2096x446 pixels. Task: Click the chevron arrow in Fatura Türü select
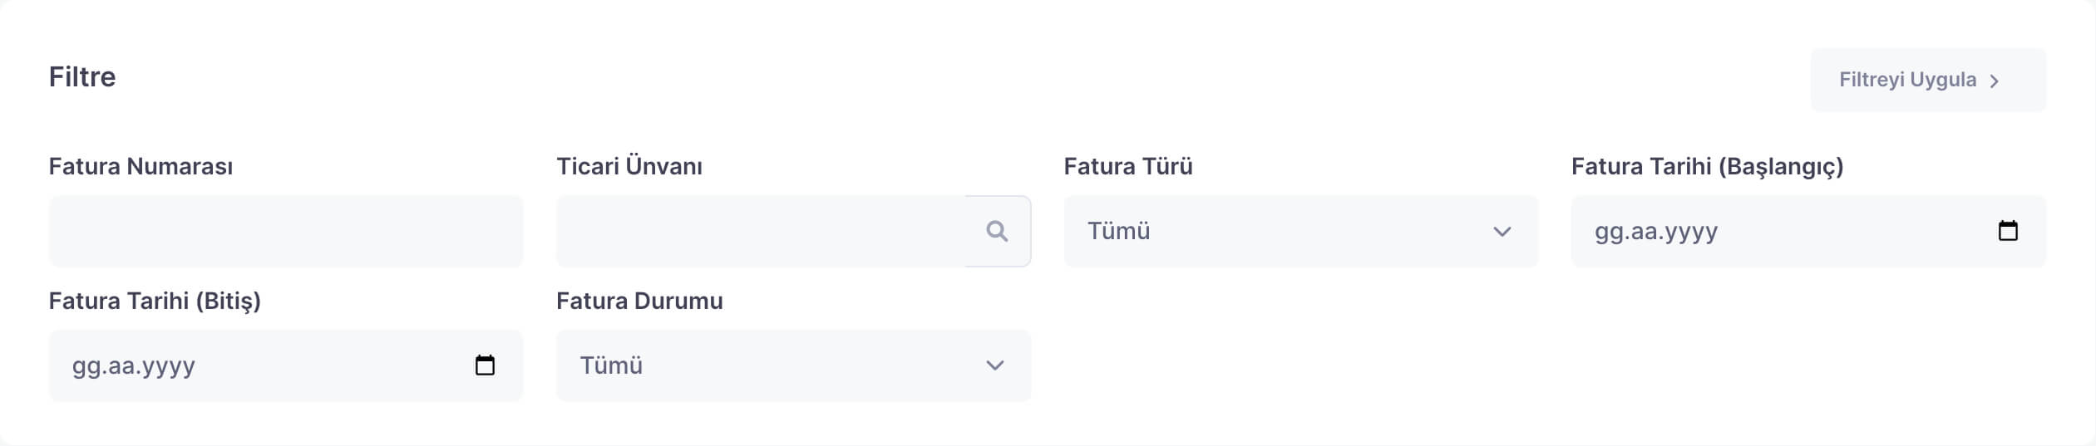[x=1502, y=232]
